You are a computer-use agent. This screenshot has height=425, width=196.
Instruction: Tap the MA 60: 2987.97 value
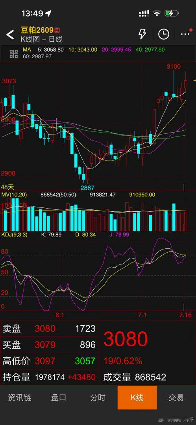coord(37,56)
